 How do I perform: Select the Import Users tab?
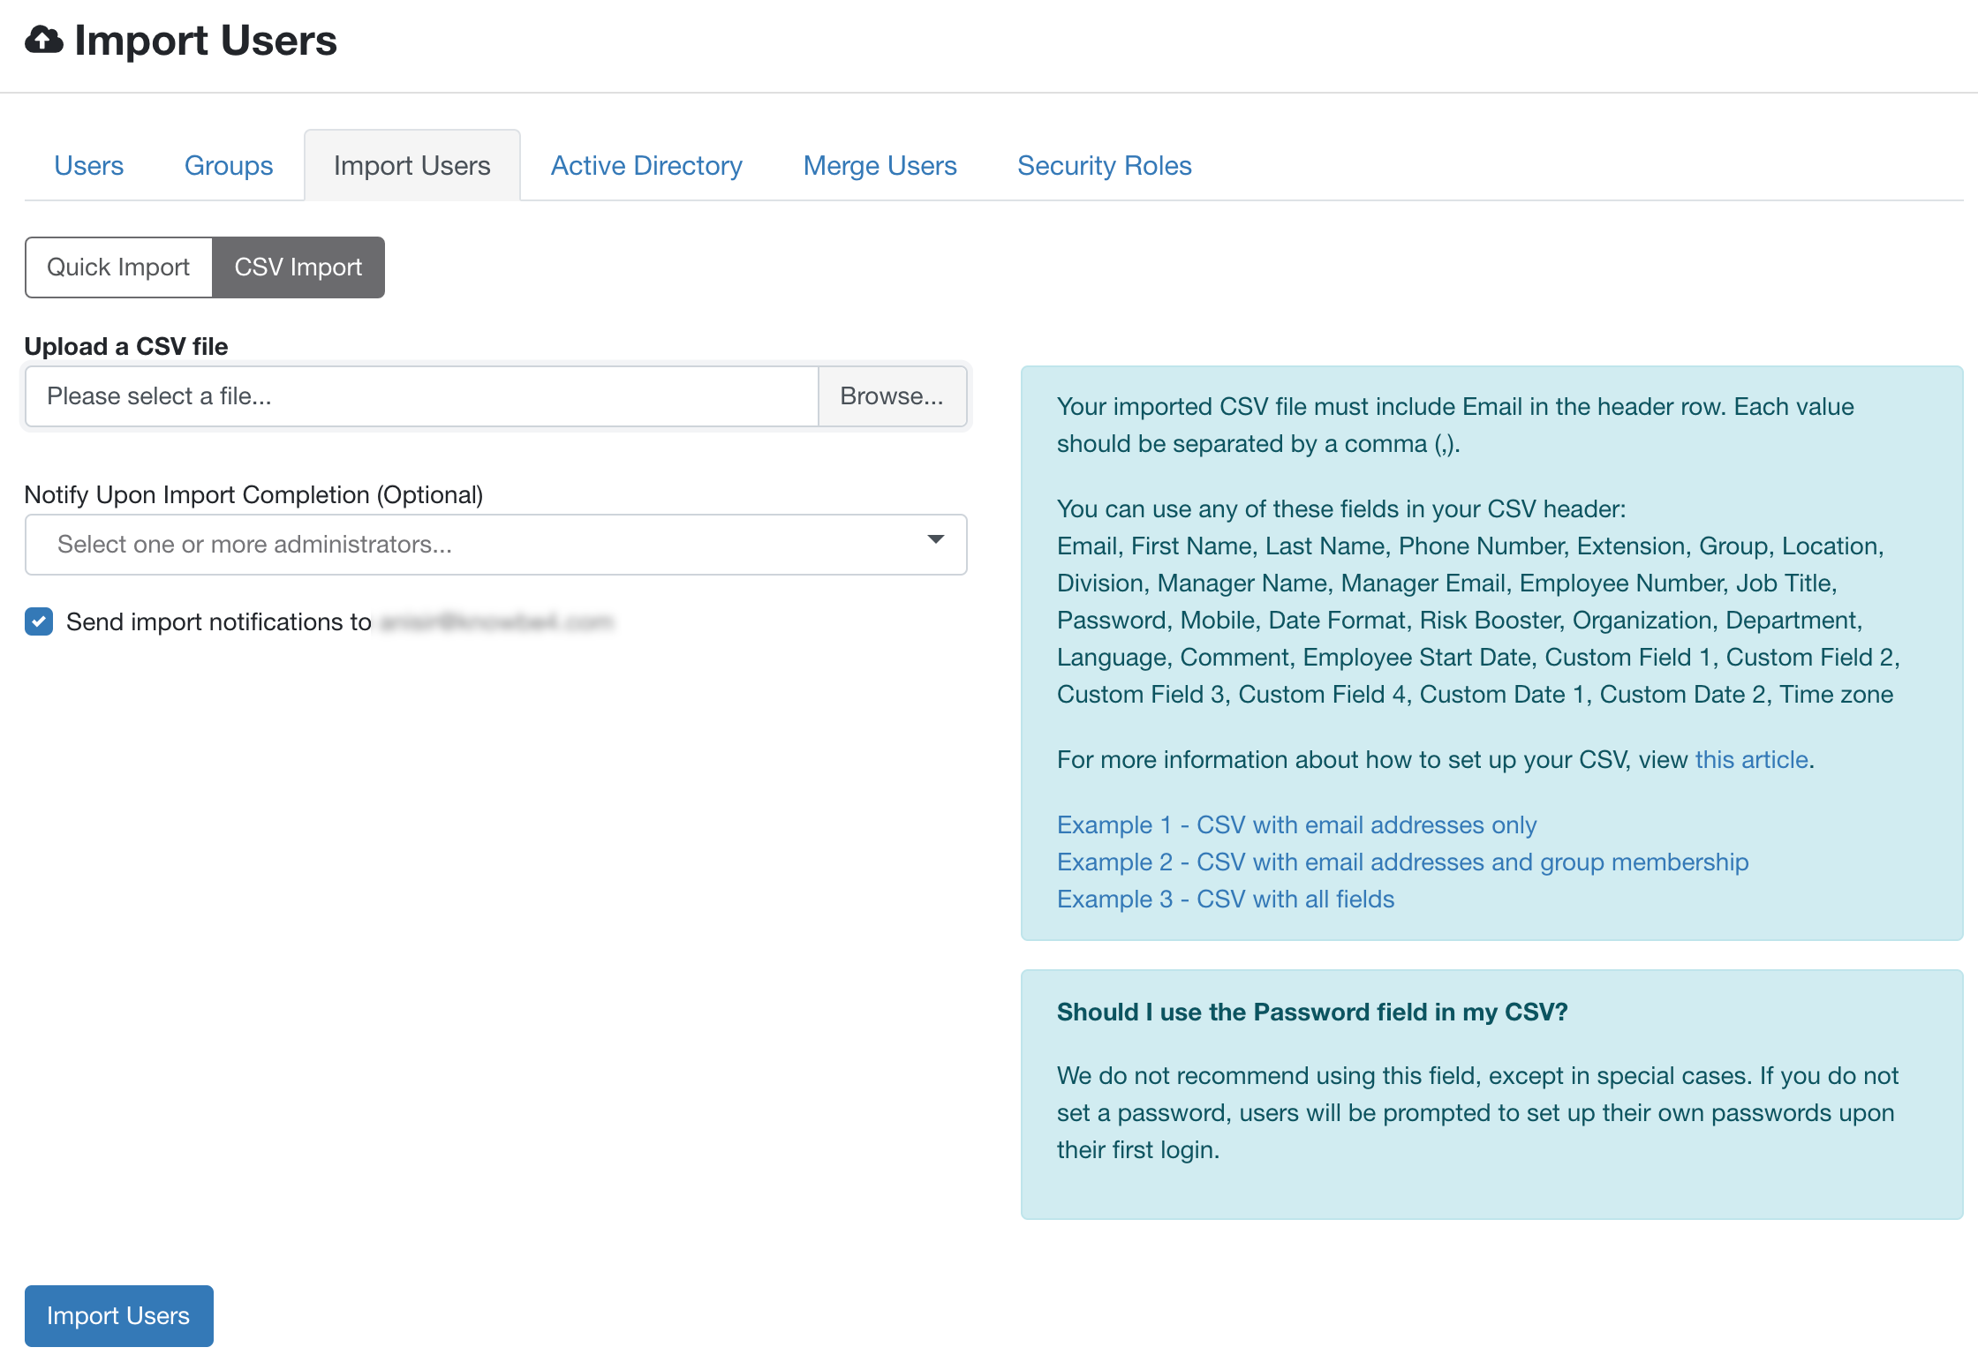411,166
